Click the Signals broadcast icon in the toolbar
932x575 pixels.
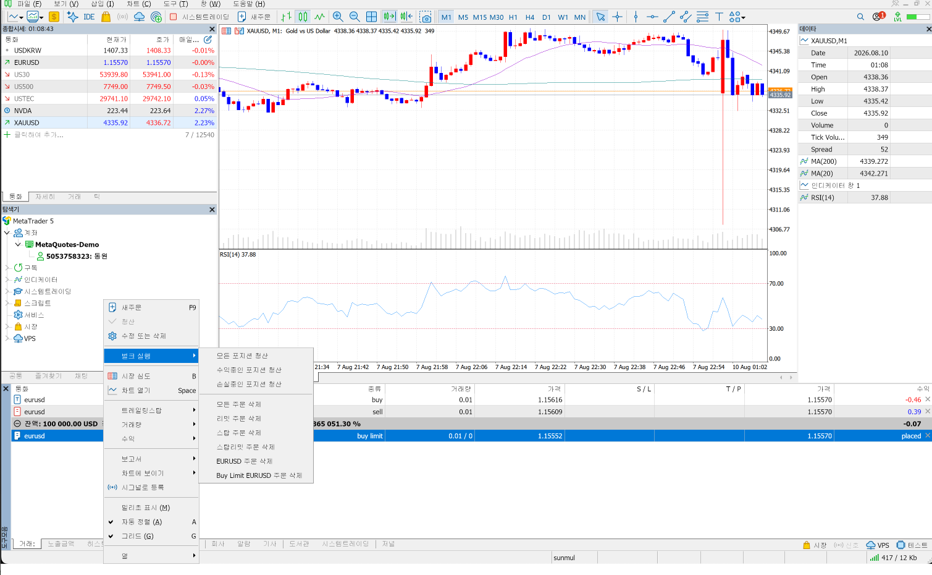[x=123, y=17]
